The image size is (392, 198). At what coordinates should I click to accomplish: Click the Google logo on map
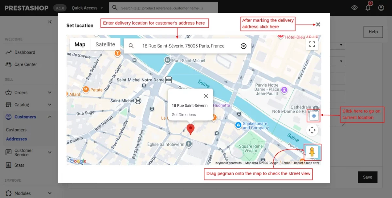pyautogui.click(x=78, y=161)
